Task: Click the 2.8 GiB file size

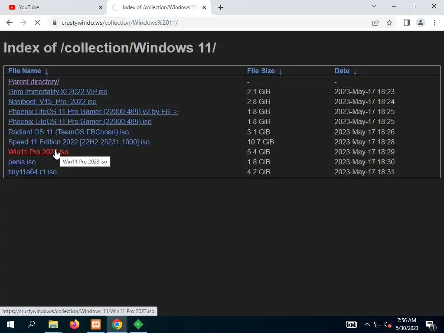Action: click(258, 101)
